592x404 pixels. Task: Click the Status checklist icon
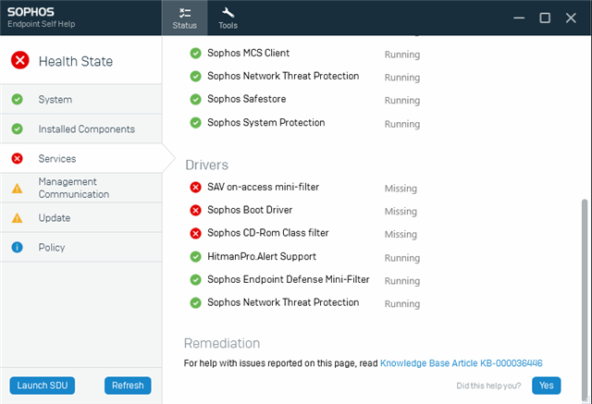tap(185, 13)
